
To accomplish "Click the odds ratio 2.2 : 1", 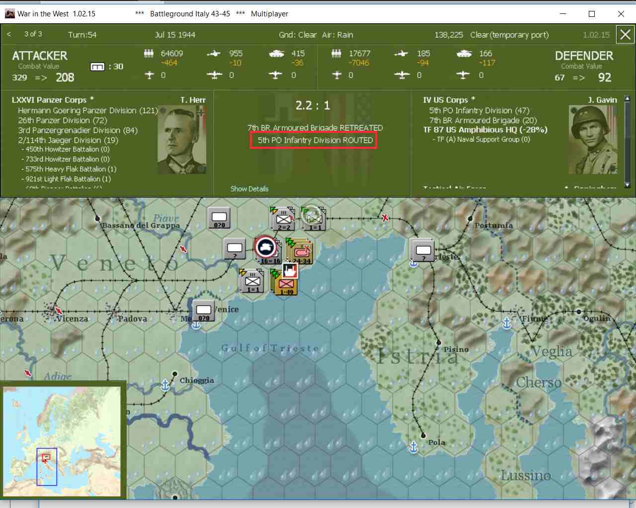I will tap(313, 105).
